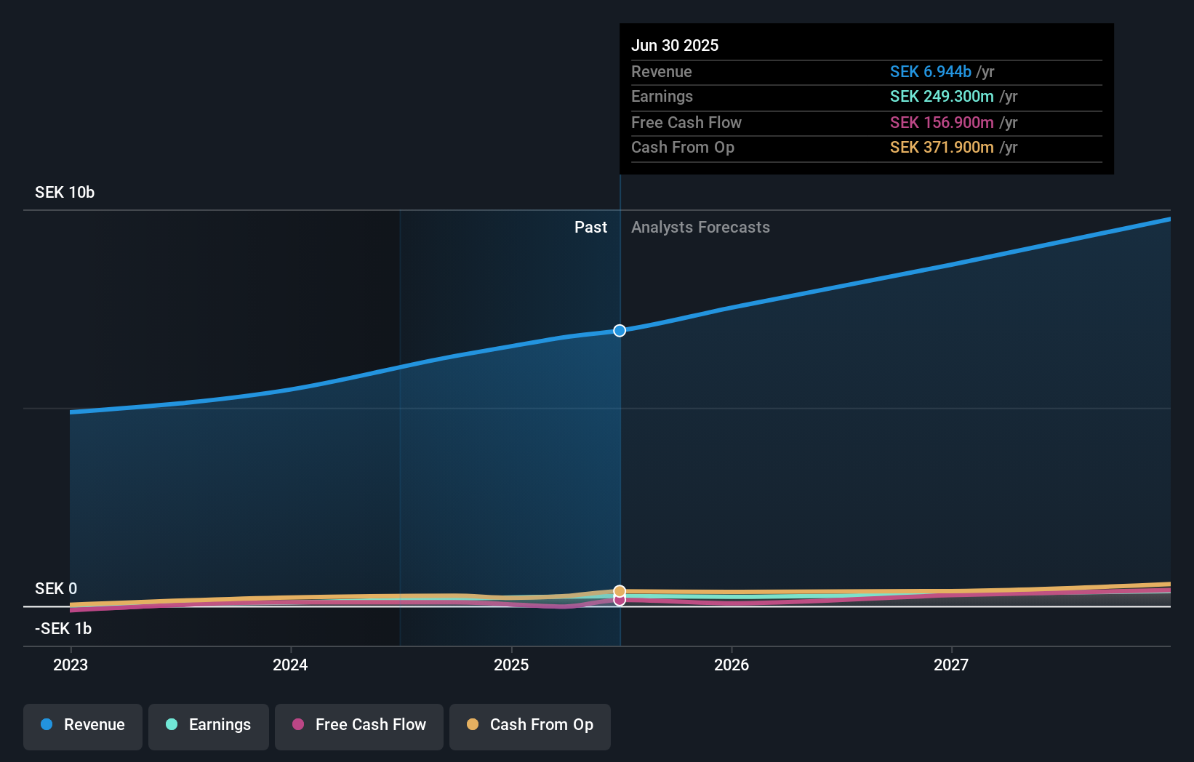1194x762 pixels.
Task: Click the 2023 x-axis label
Action: [71, 665]
